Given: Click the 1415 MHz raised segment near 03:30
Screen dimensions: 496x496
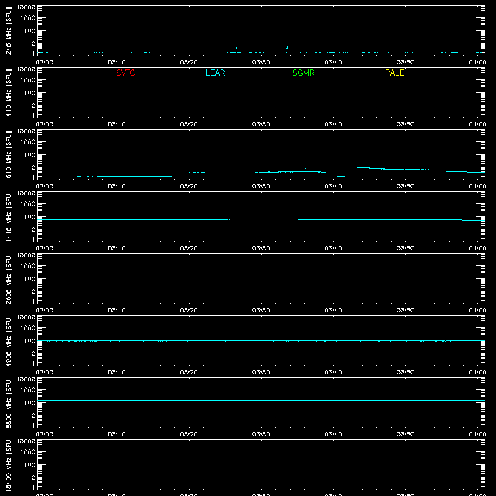Looking at the screenshot, I should tap(262, 219).
